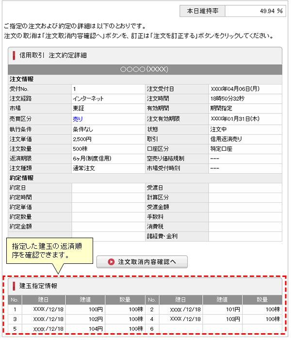Click the インターネット order route value
The height and width of the screenshot is (340, 291).
(x=88, y=99)
